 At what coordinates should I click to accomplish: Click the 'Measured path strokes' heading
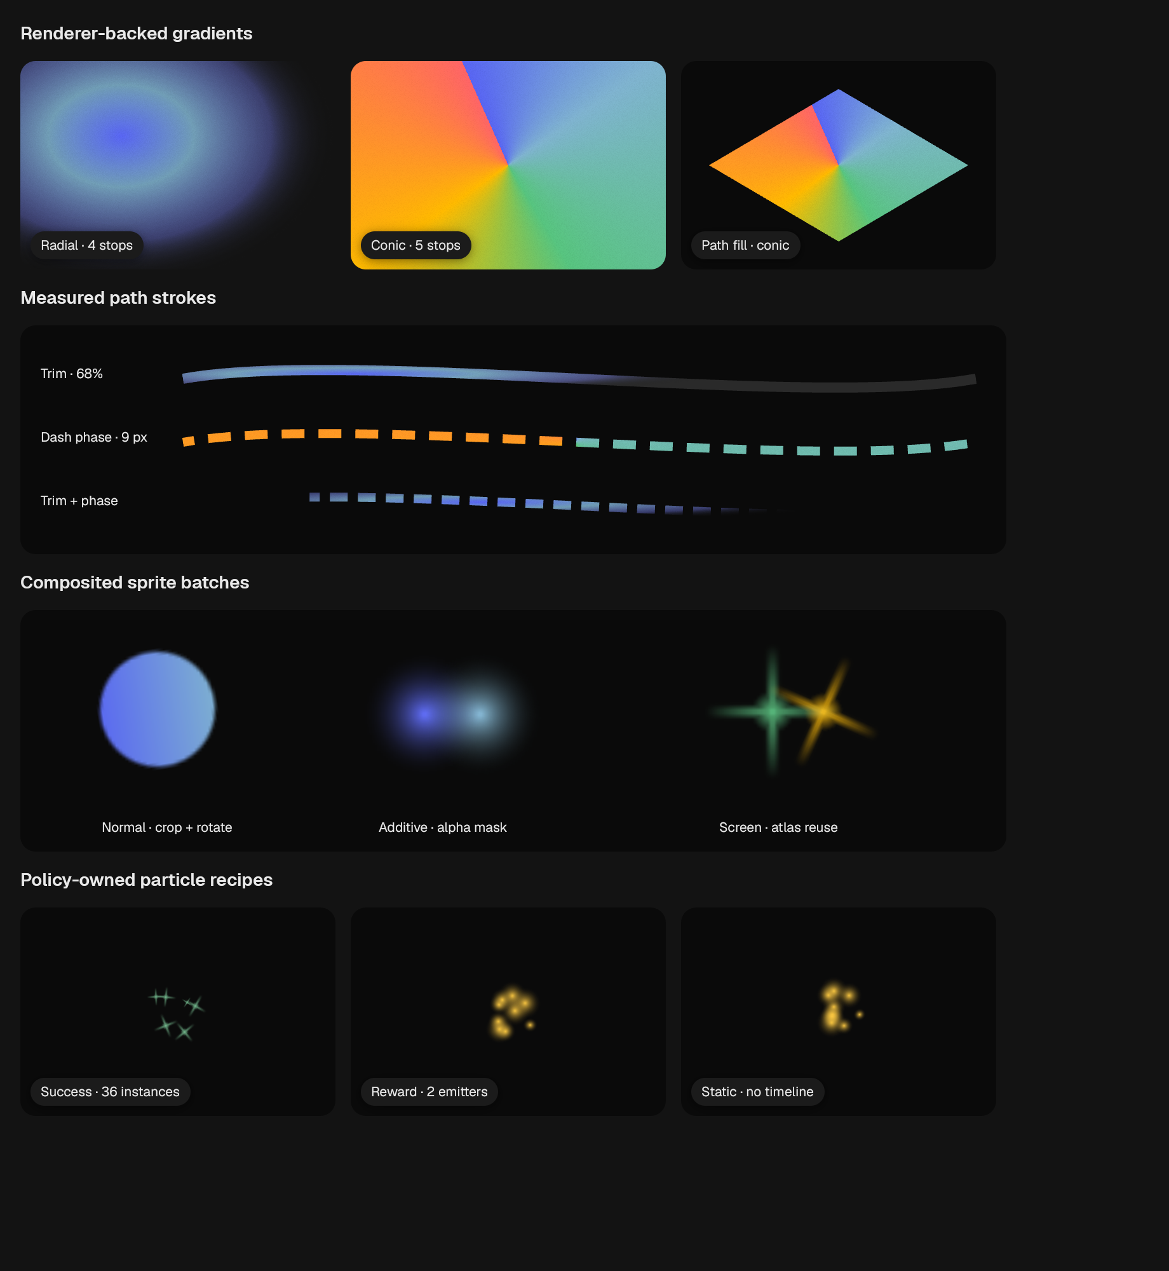[x=118, y=297]
